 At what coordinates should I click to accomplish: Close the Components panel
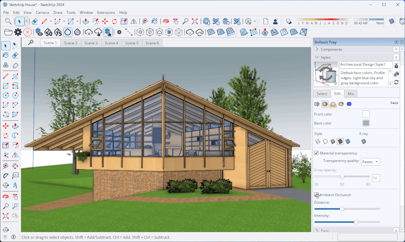tap(396, 49)
